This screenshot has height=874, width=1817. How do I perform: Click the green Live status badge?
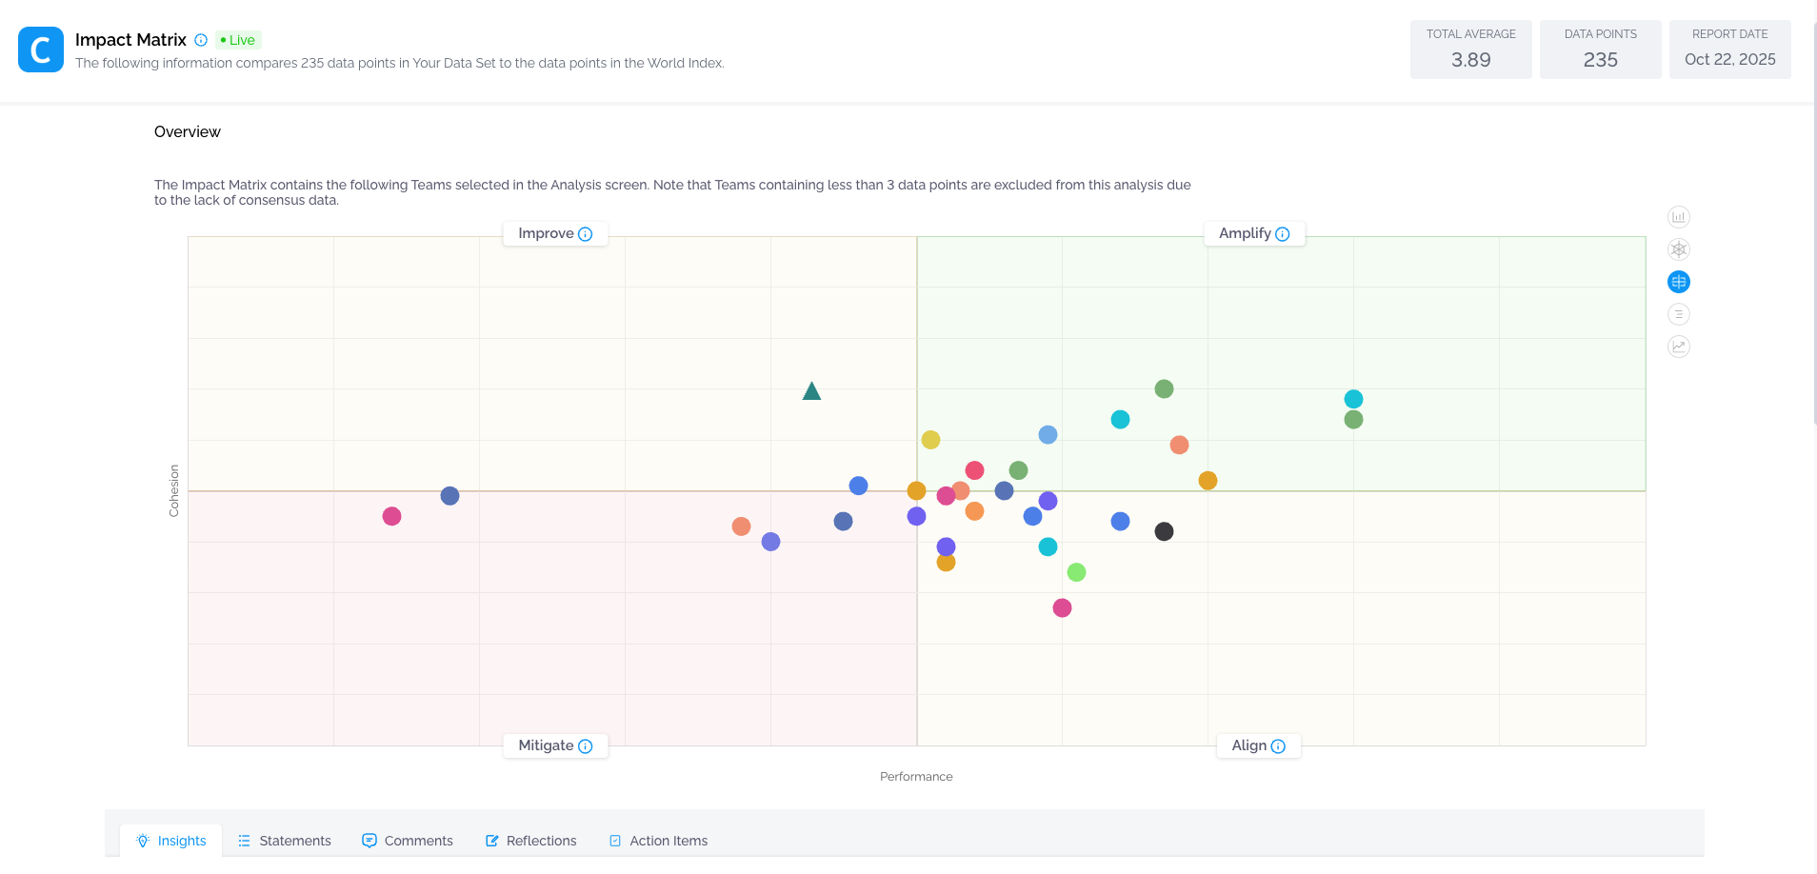click(238, 40)
